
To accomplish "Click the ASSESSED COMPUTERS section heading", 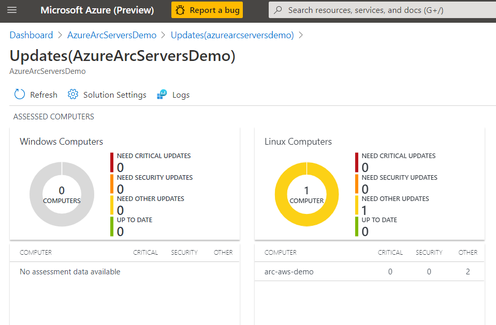I will [x=54, y=117].
